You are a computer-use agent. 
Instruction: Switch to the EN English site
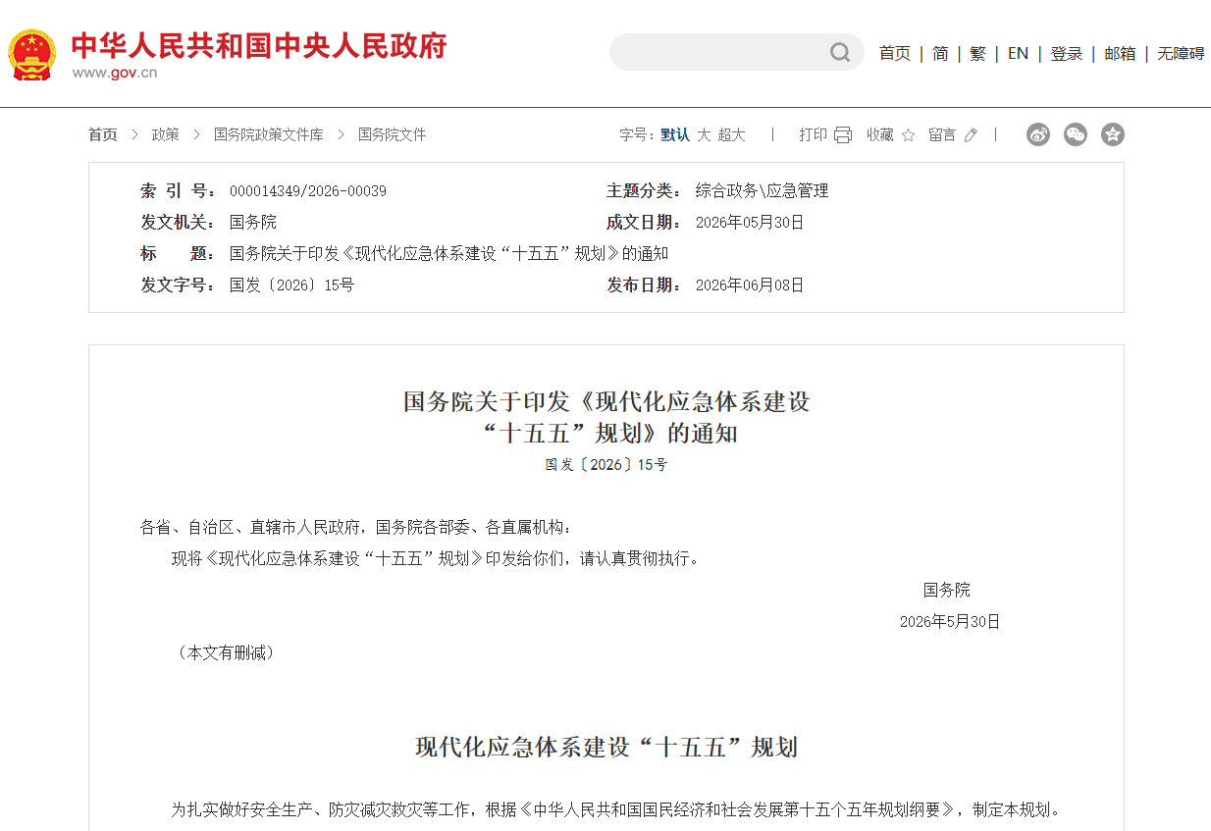pos(1018,53)
